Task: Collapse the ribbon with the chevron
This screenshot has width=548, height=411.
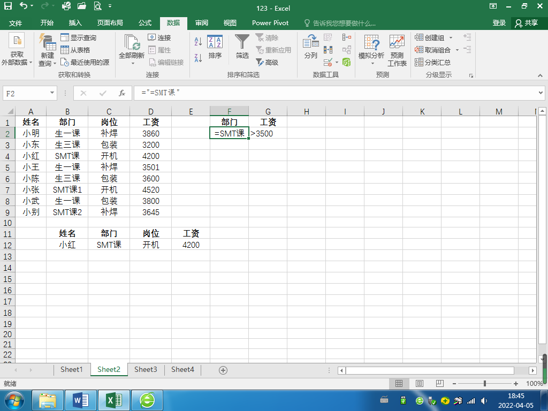Action: coord(540,75)
